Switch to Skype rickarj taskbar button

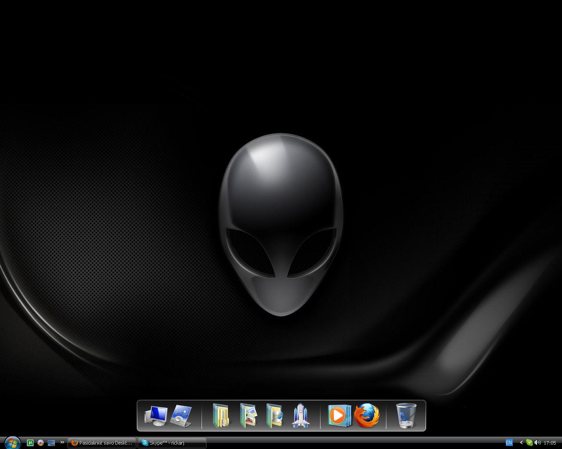(x=172, y=443)
